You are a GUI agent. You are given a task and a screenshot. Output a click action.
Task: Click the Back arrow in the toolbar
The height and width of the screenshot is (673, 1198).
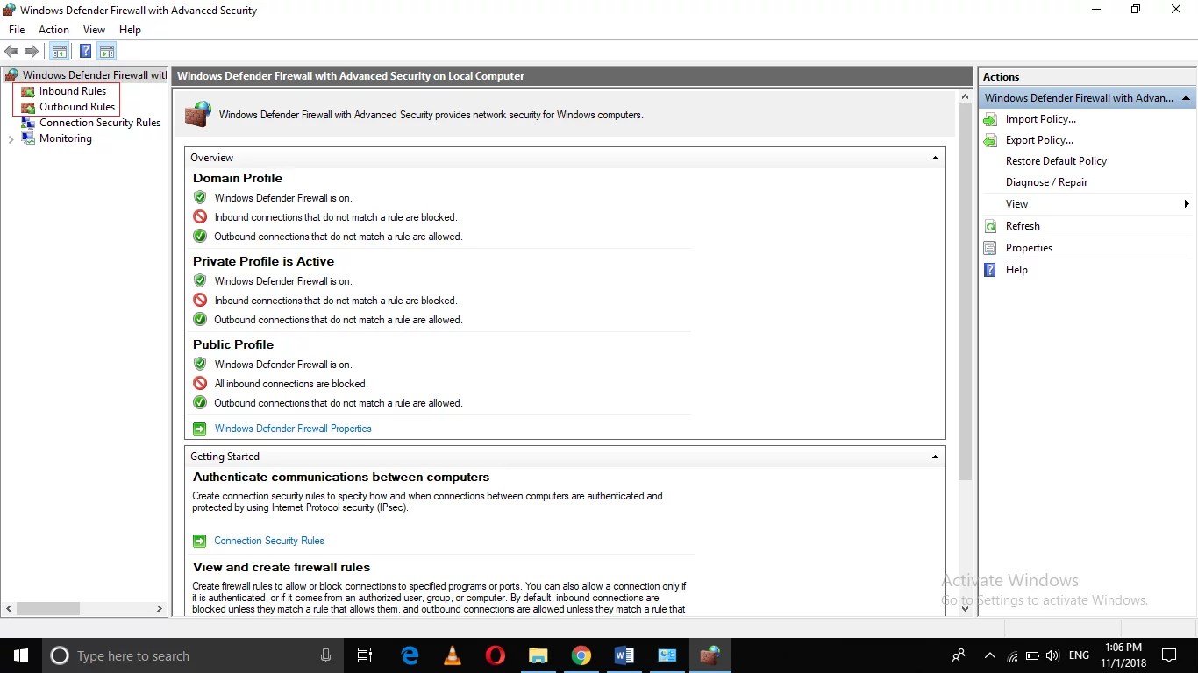(11, 52)
